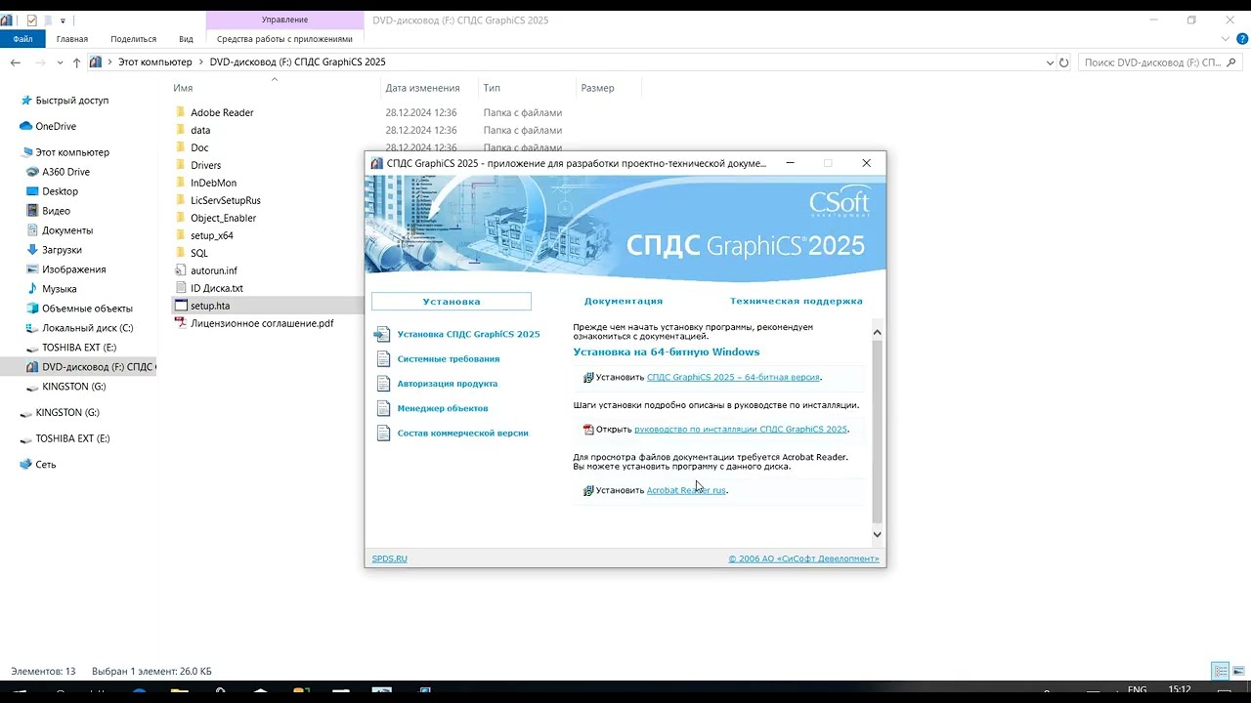
Task: Open Загрузки in navigation pane
Action: pyautogui.click(x=61, y=250)
